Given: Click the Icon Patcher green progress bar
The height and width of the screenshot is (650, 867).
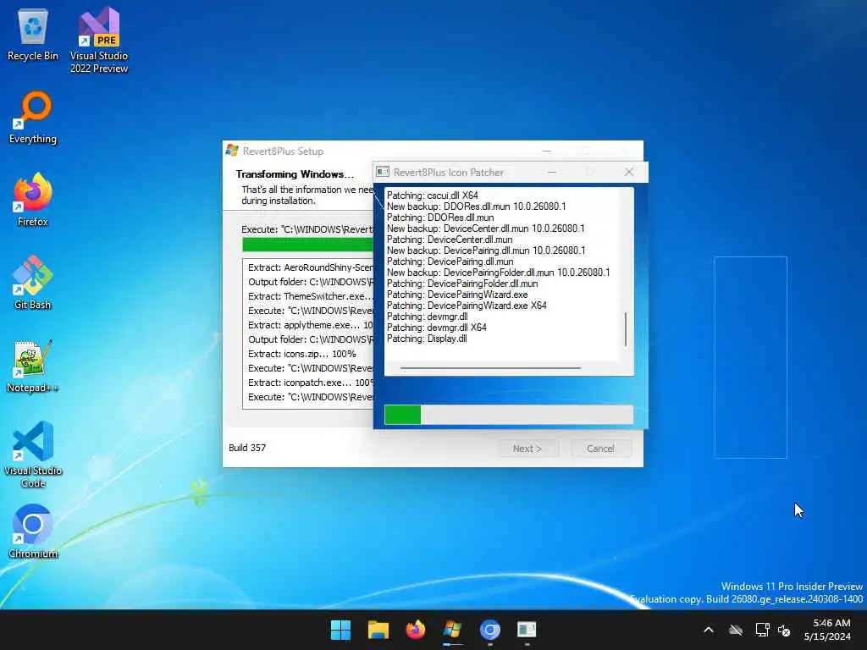Looking at the screenshot, I should coord(402,415).
